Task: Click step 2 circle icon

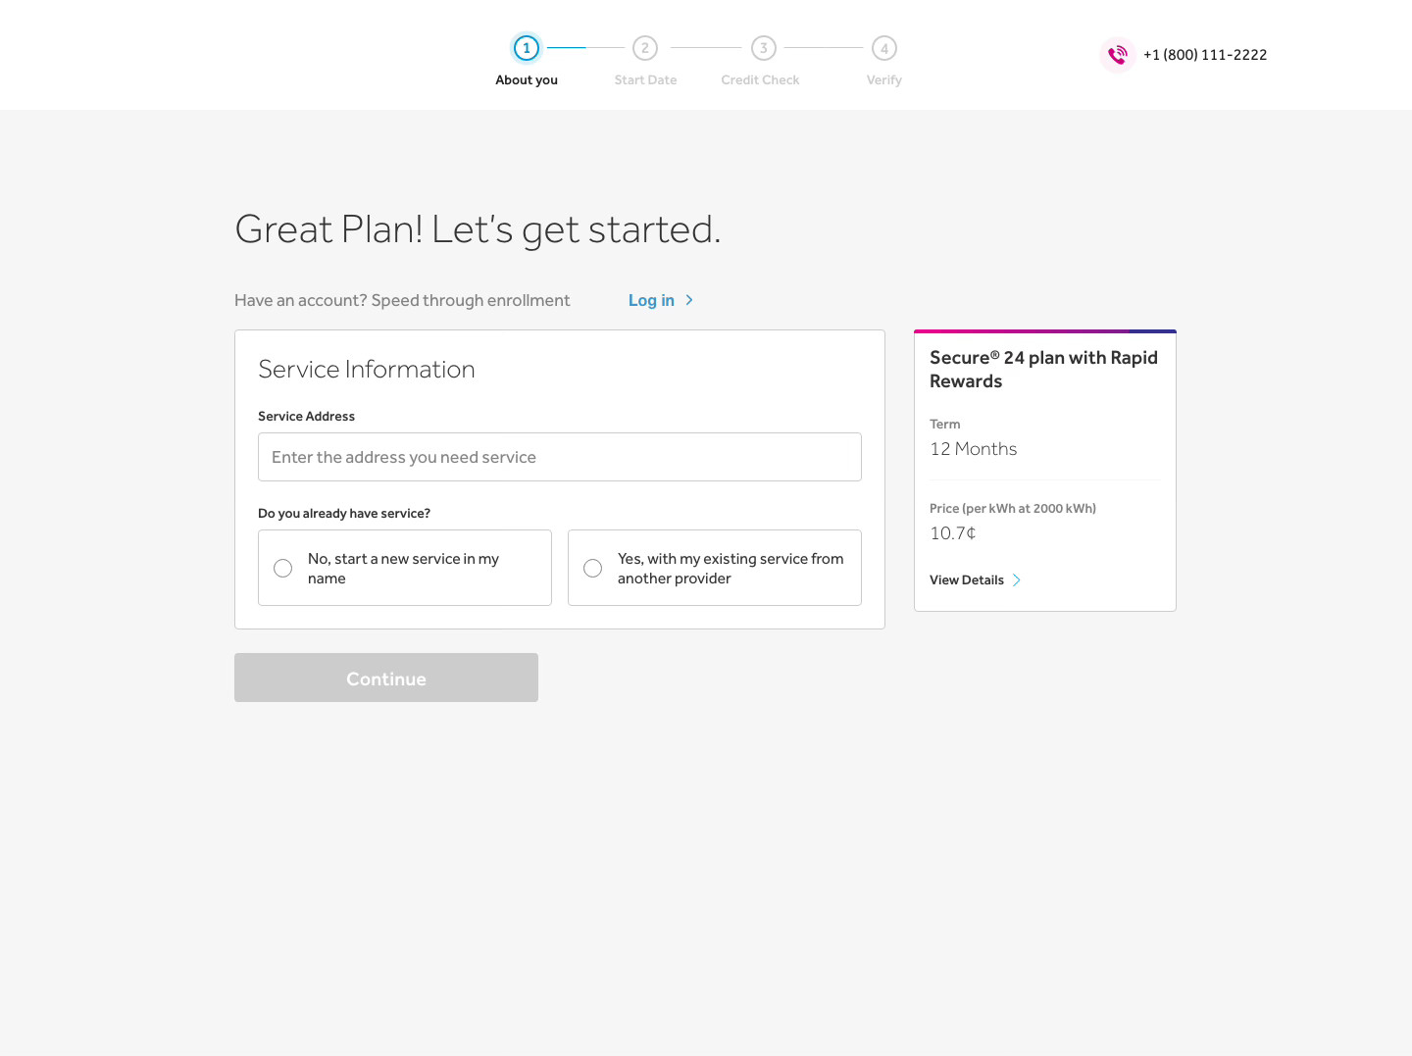Action: tap(645, 48)
